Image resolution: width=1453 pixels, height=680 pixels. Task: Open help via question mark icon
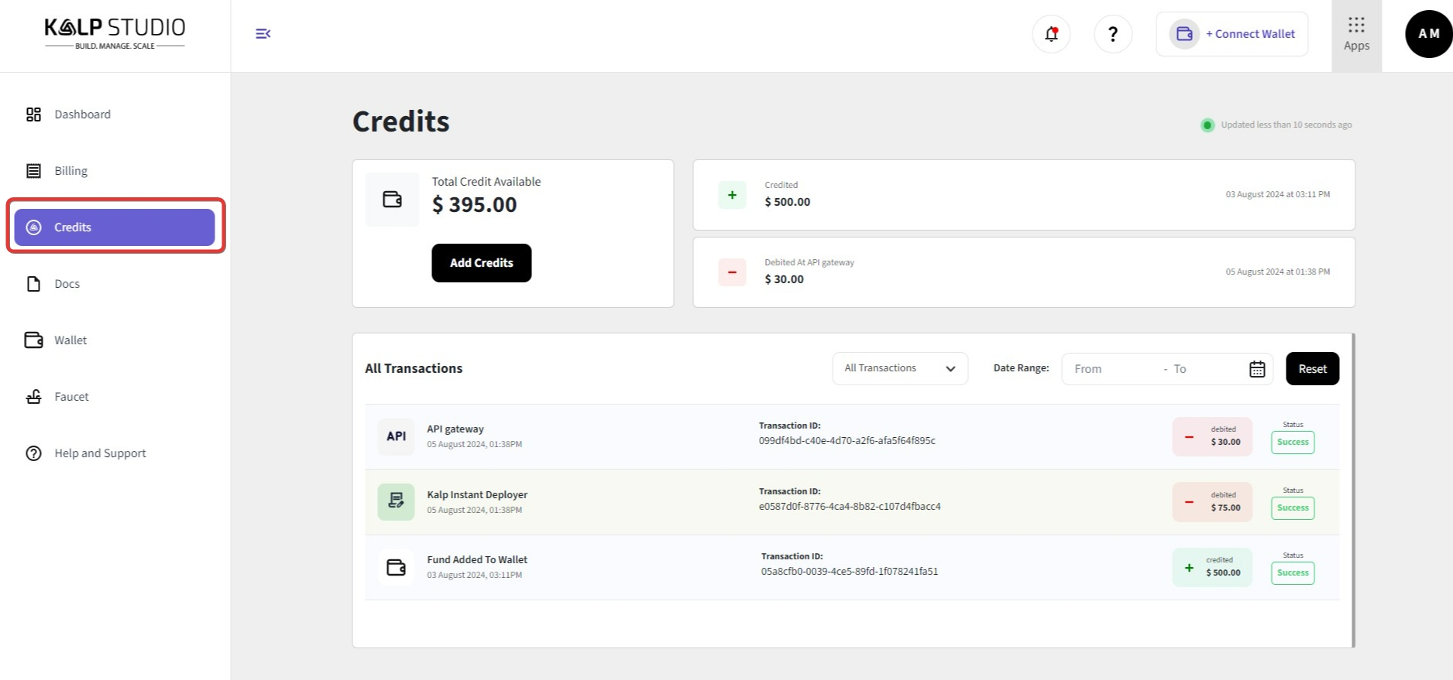(x=1113, y=34)
